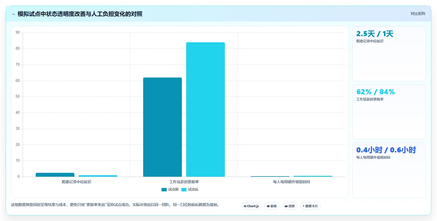Click the y-axis tick 40
The height and width of the screenshot is (221, 437).
pos(18,113)
